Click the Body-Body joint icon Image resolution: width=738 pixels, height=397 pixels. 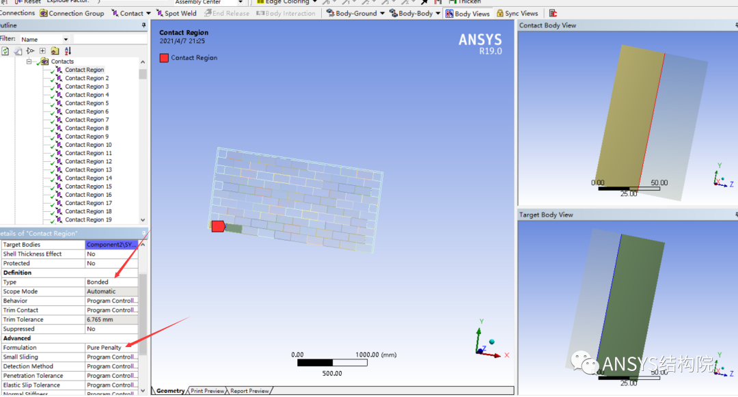coord(394,13)
